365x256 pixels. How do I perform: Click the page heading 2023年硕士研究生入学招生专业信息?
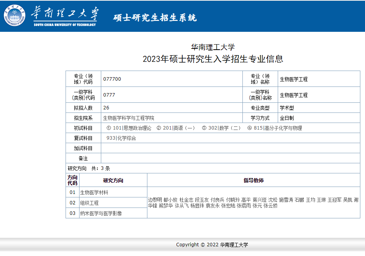213,59
